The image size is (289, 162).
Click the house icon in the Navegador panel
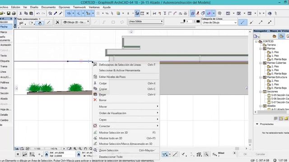(x=275, y=36)
